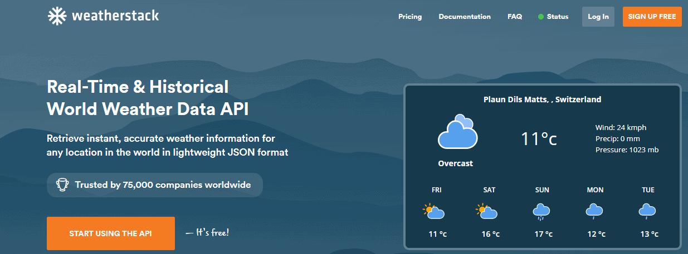688x254 pixels.
Task: Click Monday's 12 °c forecast temperature
Action: click(x=596, y=234)
